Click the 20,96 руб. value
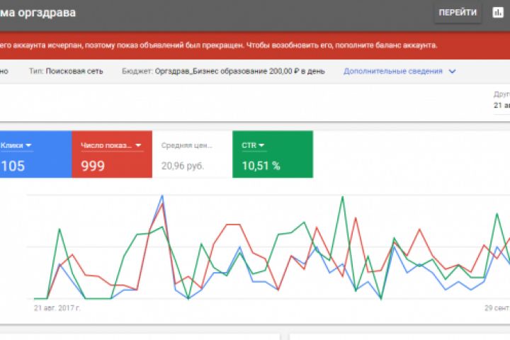The image size is (510, 340). coord(183,166)
